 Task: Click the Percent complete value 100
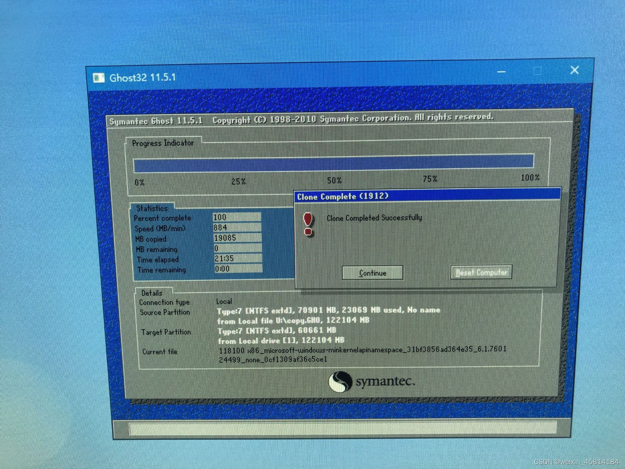(237, 217)
